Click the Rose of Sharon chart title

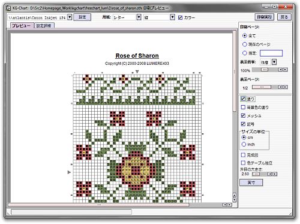pyautogui.click(x=137, y=56)
